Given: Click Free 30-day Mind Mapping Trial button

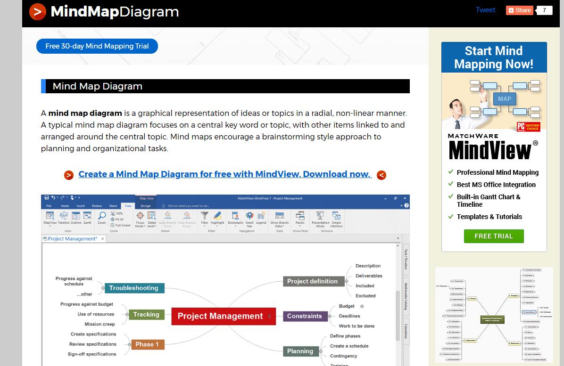Looking at the screenshot, I should tap(97, 46).
